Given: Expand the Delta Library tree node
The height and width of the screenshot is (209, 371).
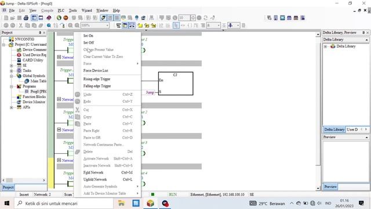Looking at the screenshot, I should (325, 46).
